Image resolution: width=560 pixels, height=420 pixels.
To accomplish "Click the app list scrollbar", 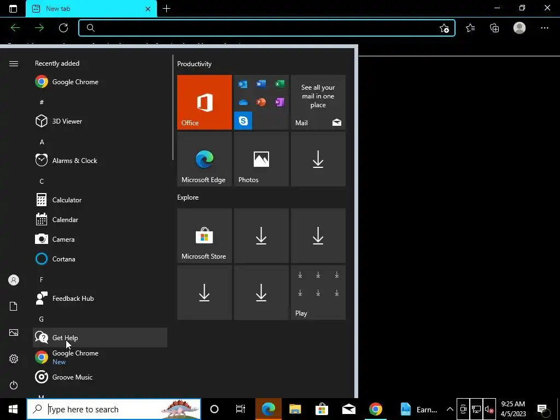I will pyautogui.click(x=173, y=108).
